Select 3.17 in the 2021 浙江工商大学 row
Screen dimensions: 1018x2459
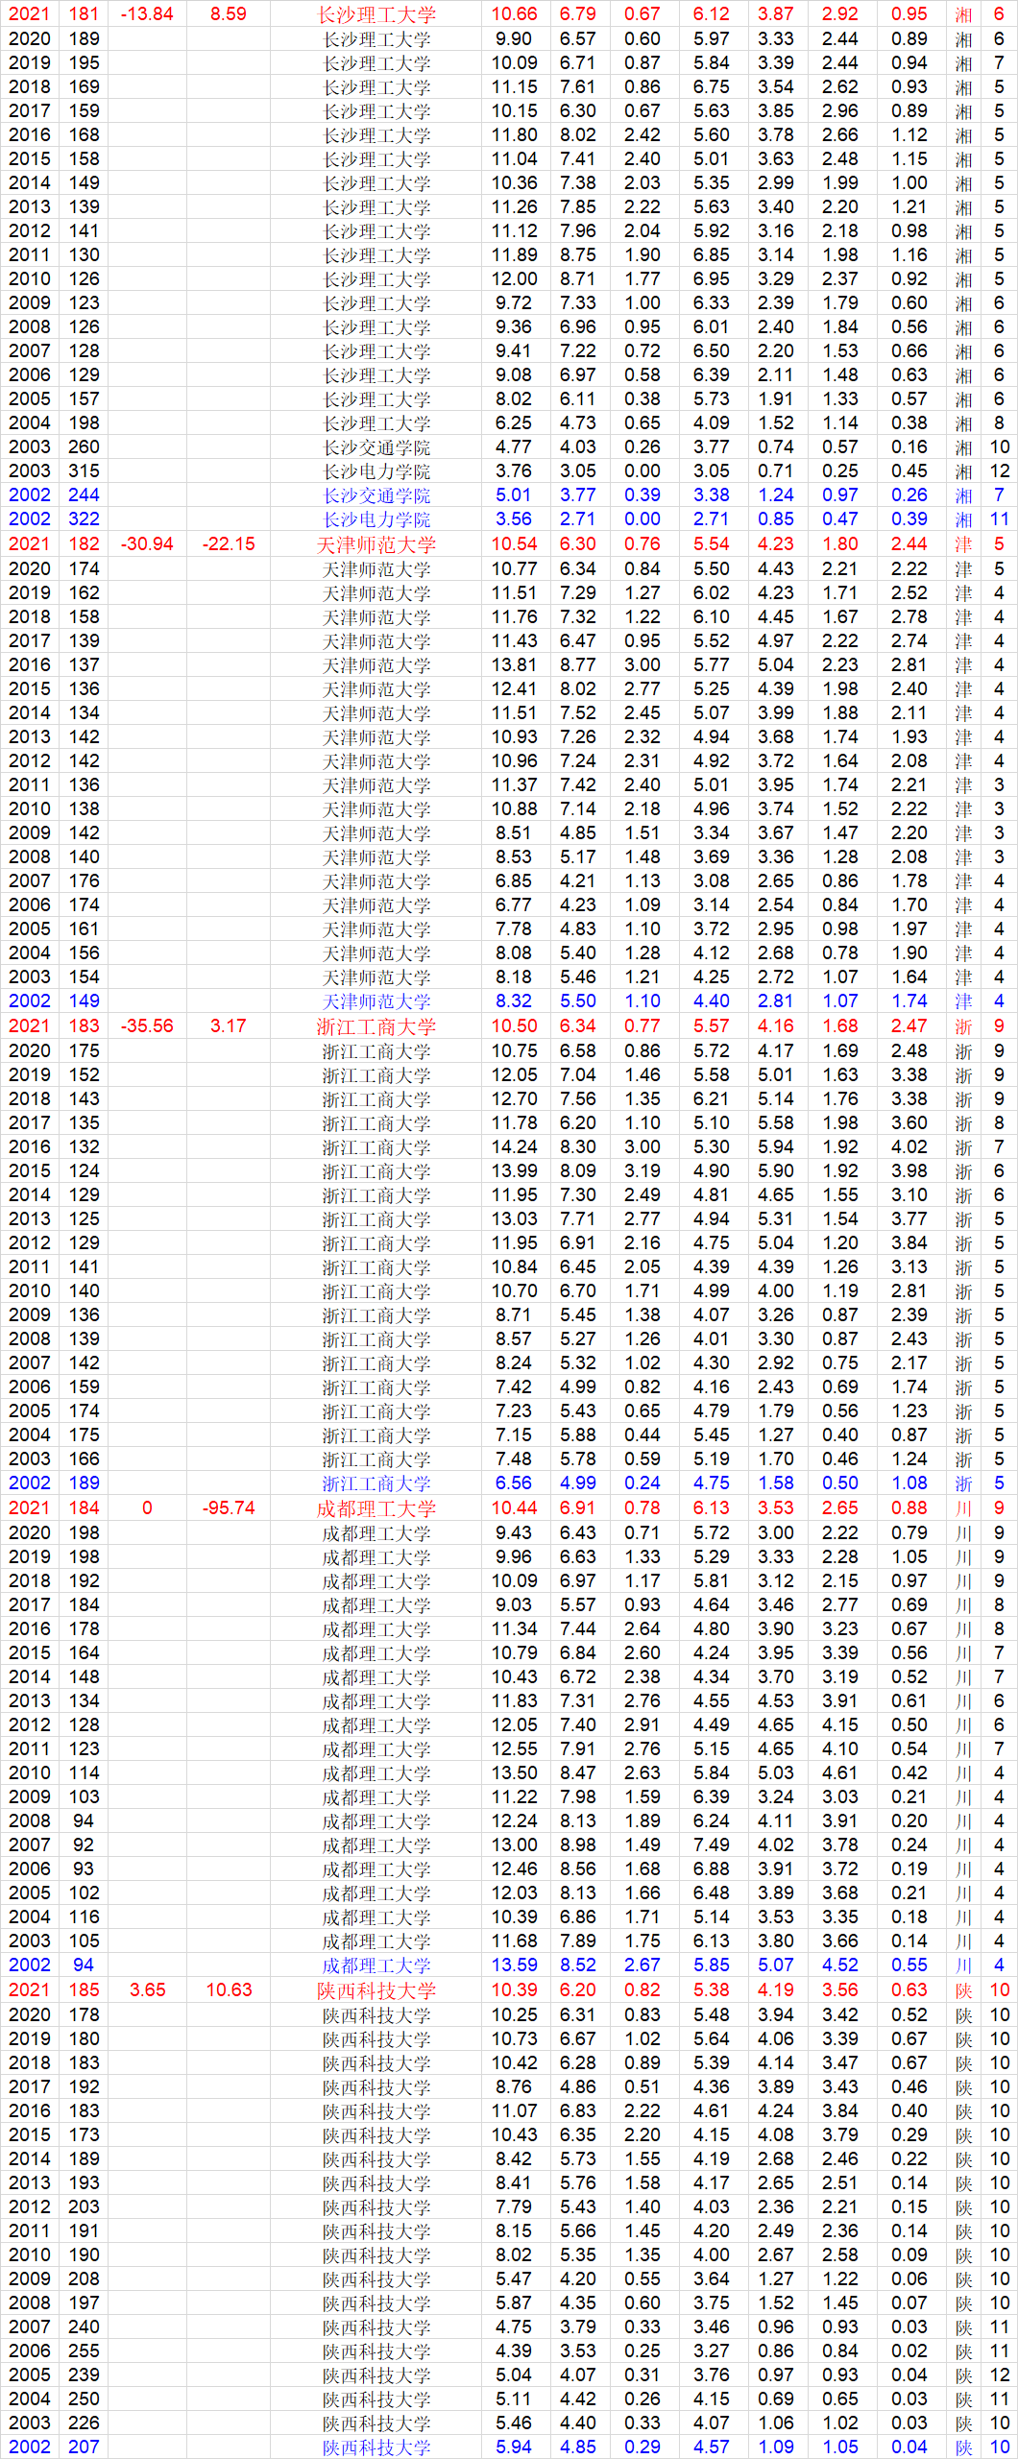(229, 1026)
